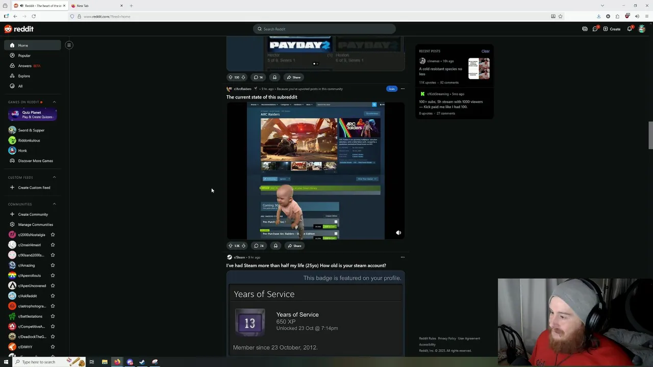The image size is (653, 367).
Task: Share the Payday 2 post
Action: tap(293, 77)
